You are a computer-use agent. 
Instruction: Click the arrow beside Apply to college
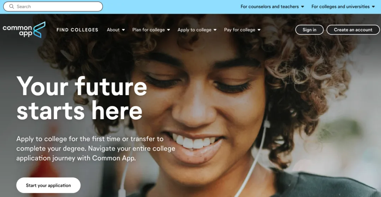pyautogui.click(x=215, y=30)
